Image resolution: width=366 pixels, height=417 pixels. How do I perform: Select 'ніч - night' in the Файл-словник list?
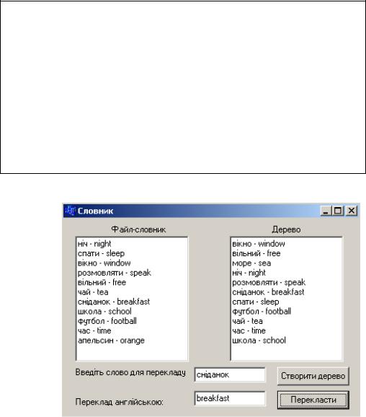point(94,244)
